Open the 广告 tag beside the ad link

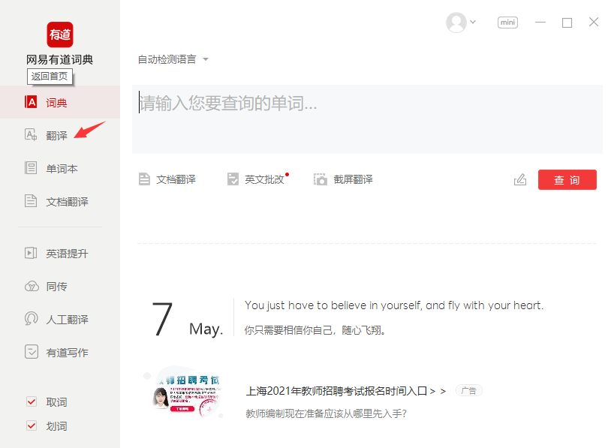468,390
